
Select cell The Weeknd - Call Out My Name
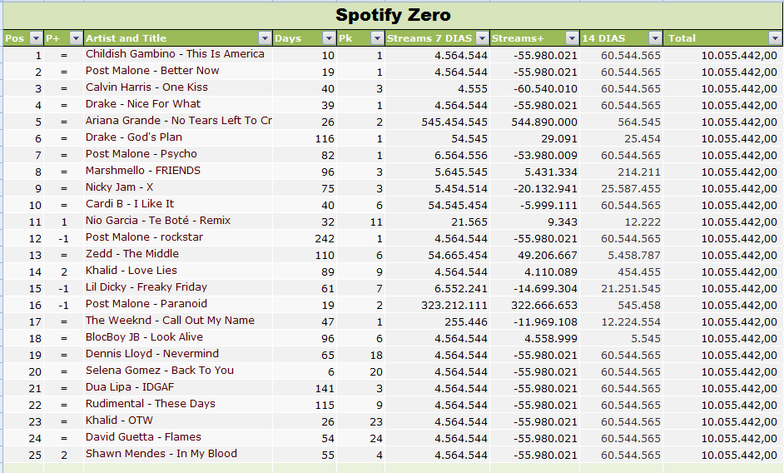coord(178,321)
